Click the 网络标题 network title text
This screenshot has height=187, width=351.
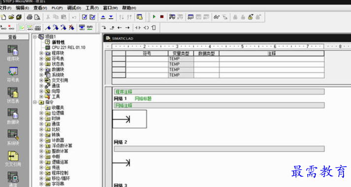[x=143, y=98]
